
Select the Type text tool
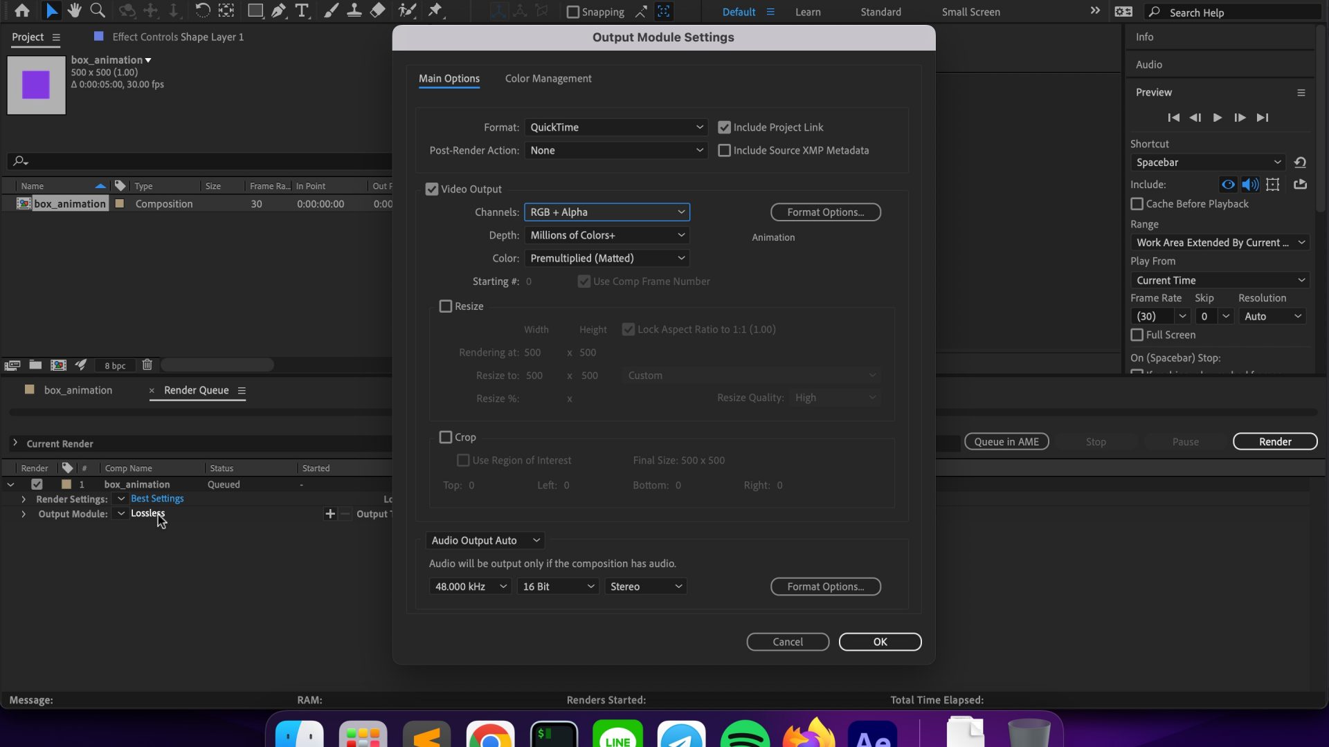(302, 10)
